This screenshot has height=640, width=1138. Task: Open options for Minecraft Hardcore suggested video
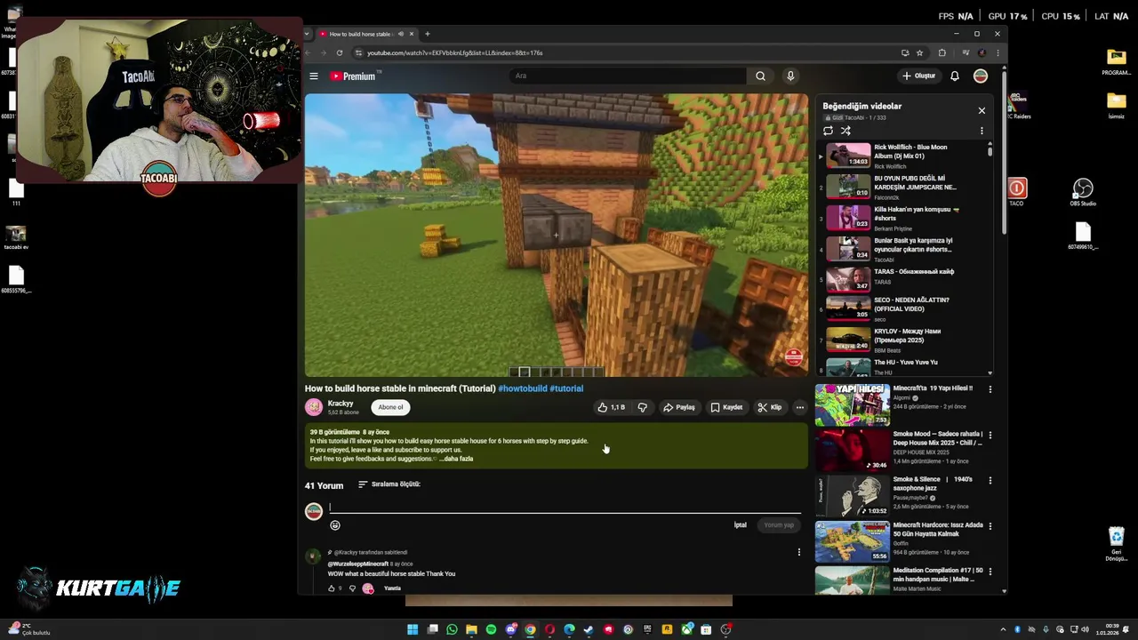pos(990,526)
